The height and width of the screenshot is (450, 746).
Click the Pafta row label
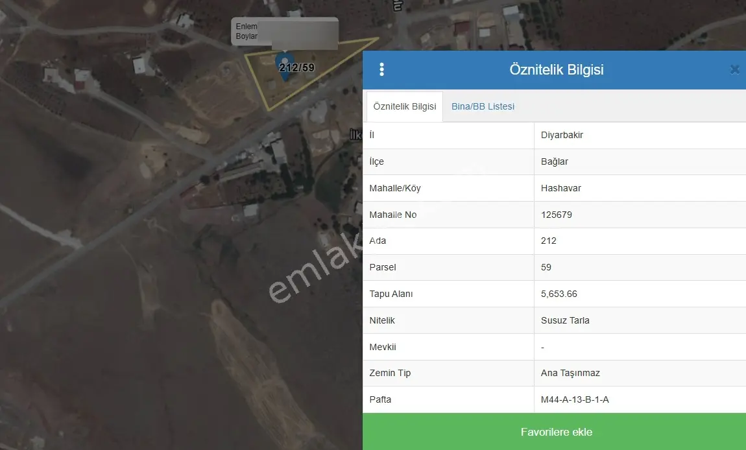[380, 399]
